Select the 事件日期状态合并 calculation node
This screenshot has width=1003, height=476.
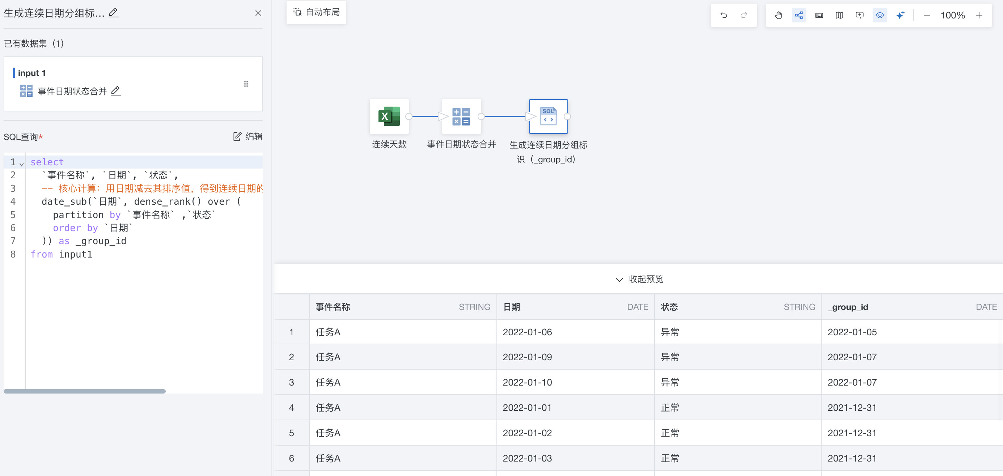[461, 116]
